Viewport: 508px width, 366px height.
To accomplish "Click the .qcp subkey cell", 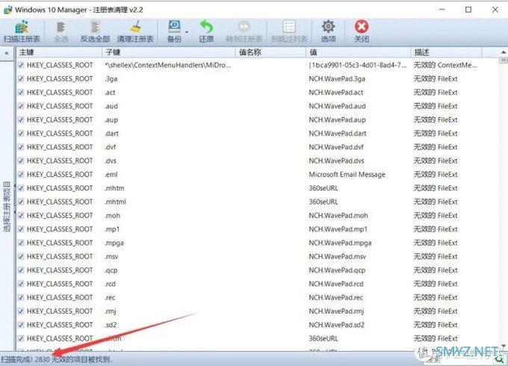I will click(111, 270).
